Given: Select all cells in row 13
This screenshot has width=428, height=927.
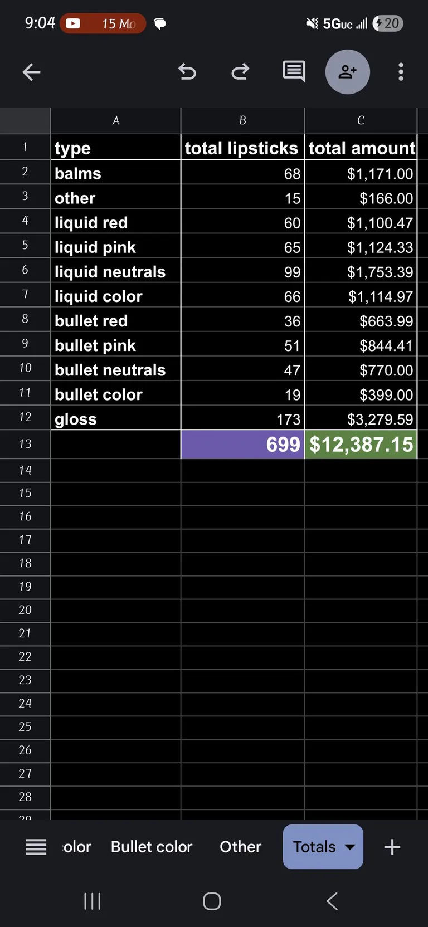Looking at the screenshot, I should 25,444.
